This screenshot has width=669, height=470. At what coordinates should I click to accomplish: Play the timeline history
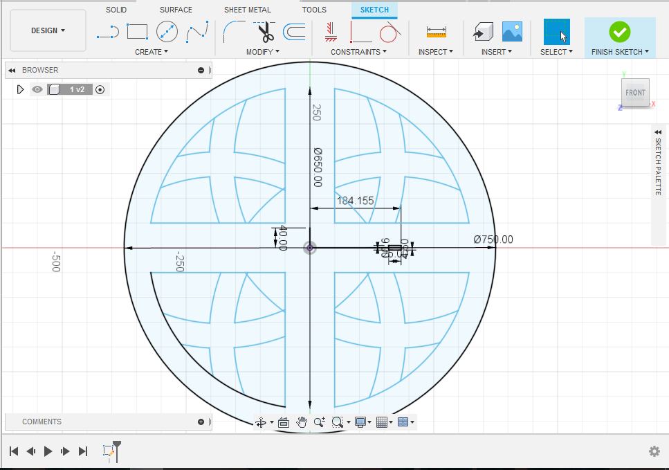(x=48, y=451)
